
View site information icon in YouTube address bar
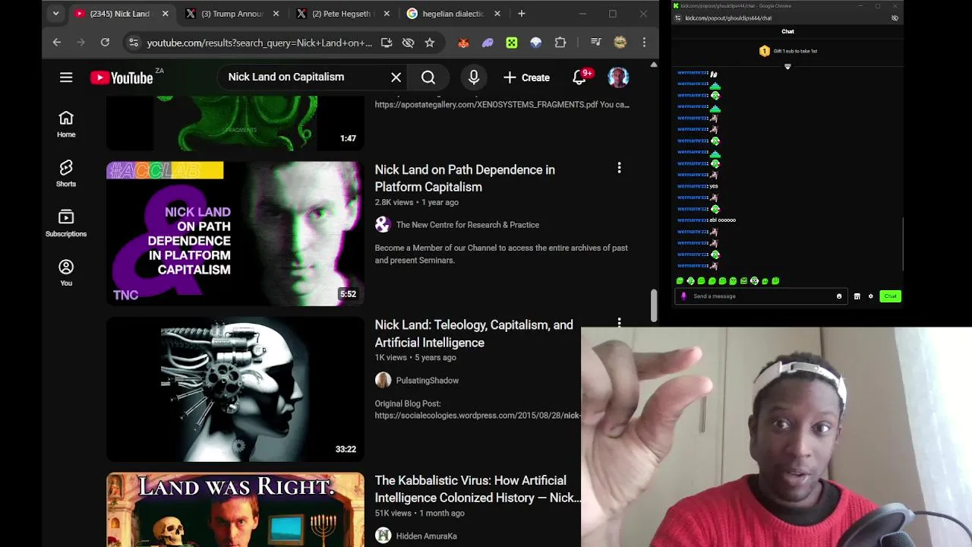coord(134,43)
